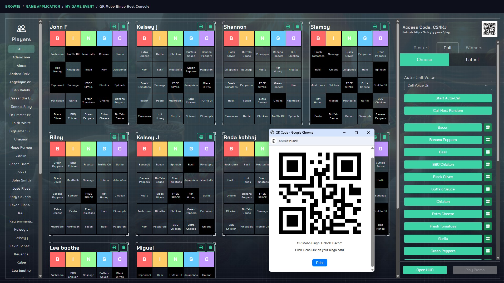
Task: Open QR code icon next to Chicken
Action: click(x=488, y=201)
